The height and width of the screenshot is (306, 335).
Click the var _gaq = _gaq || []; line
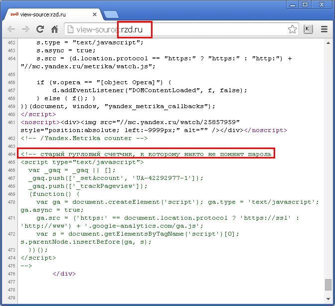(72, 170)
